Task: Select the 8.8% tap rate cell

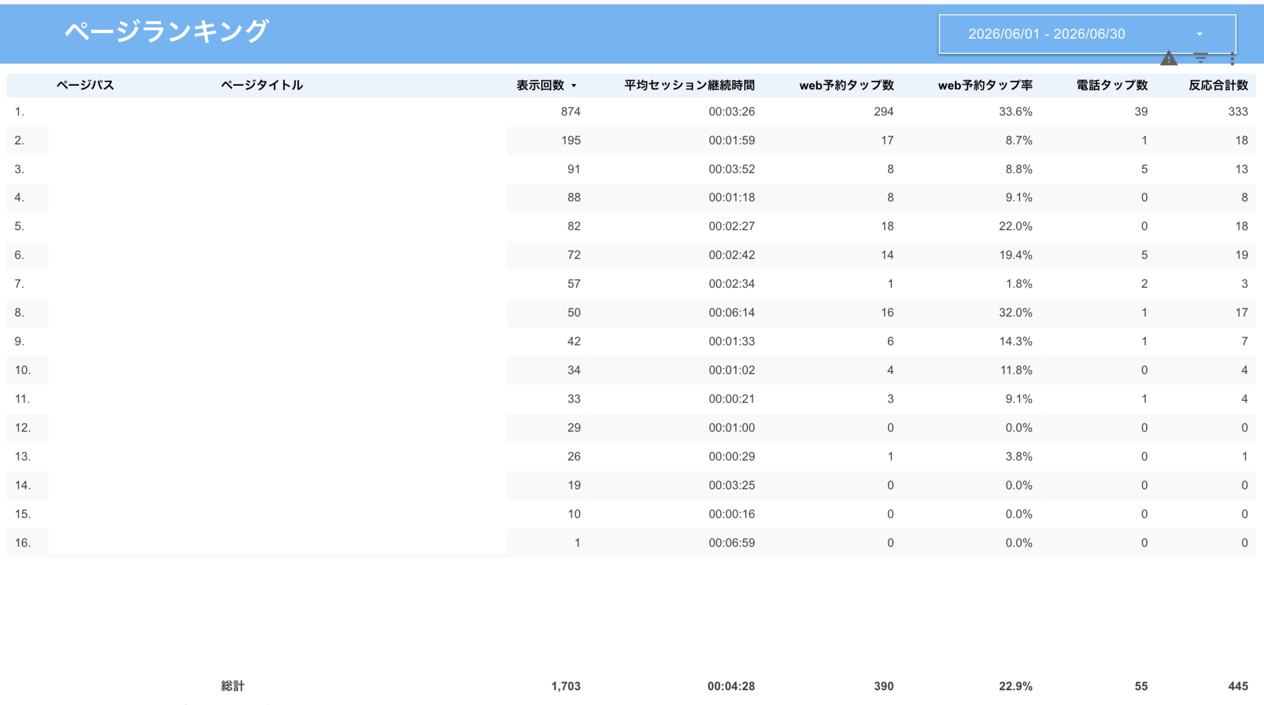Action: click(x=1018, y=169)
